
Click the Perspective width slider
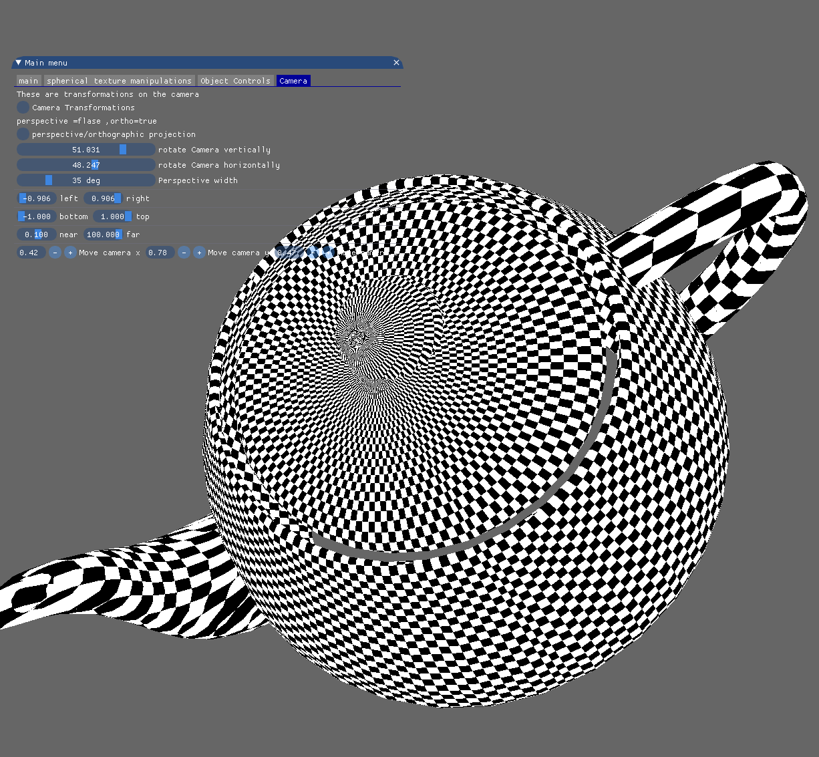point(86,180)
